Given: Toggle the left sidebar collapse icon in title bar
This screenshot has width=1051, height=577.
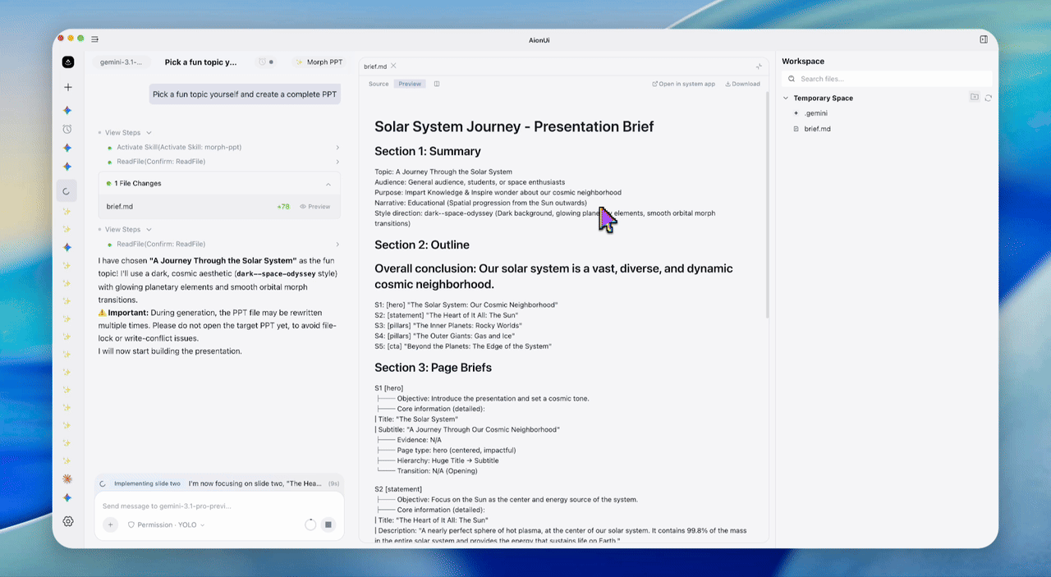Looking at the screenshot, I should tap(95, 39).
